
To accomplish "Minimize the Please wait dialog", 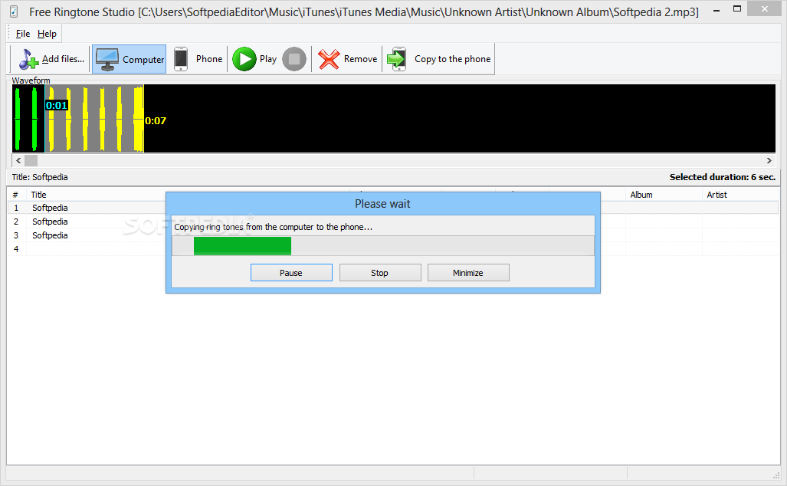I will pyautogui.click(x=468, y=273).
